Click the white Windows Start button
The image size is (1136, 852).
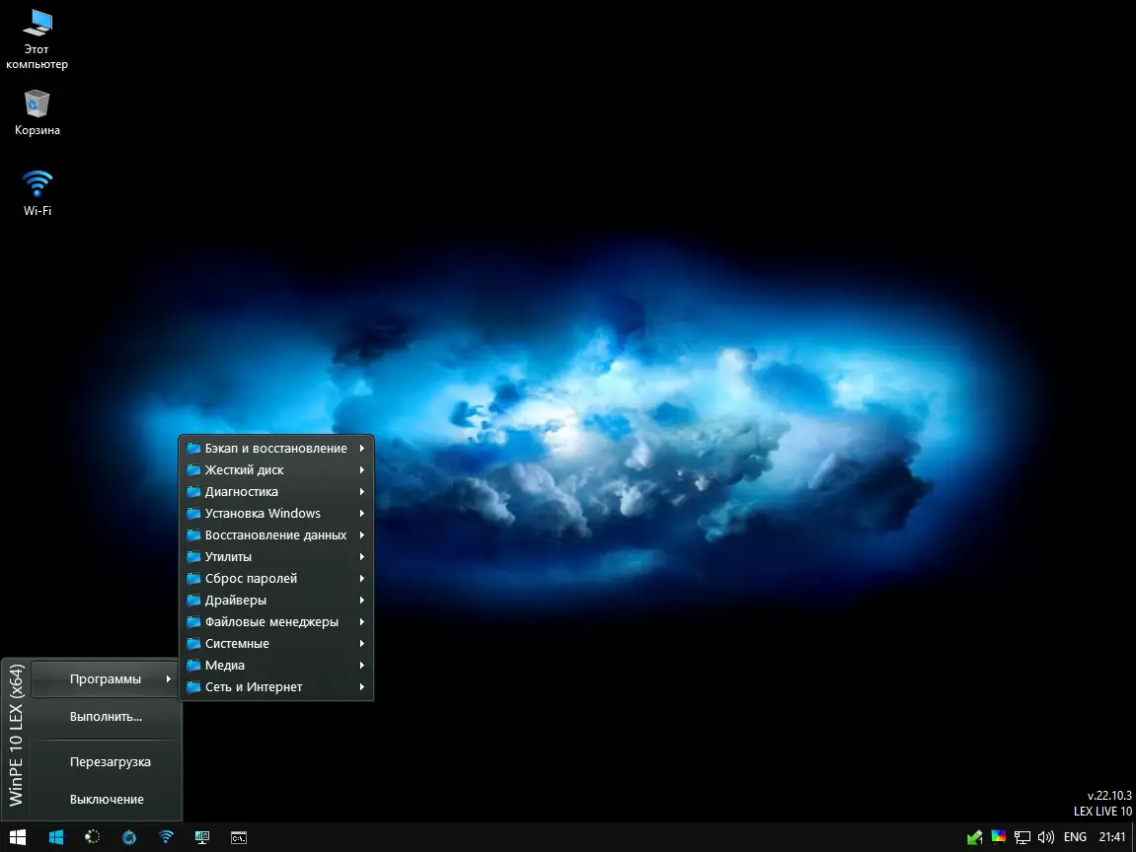click(18, 837)
